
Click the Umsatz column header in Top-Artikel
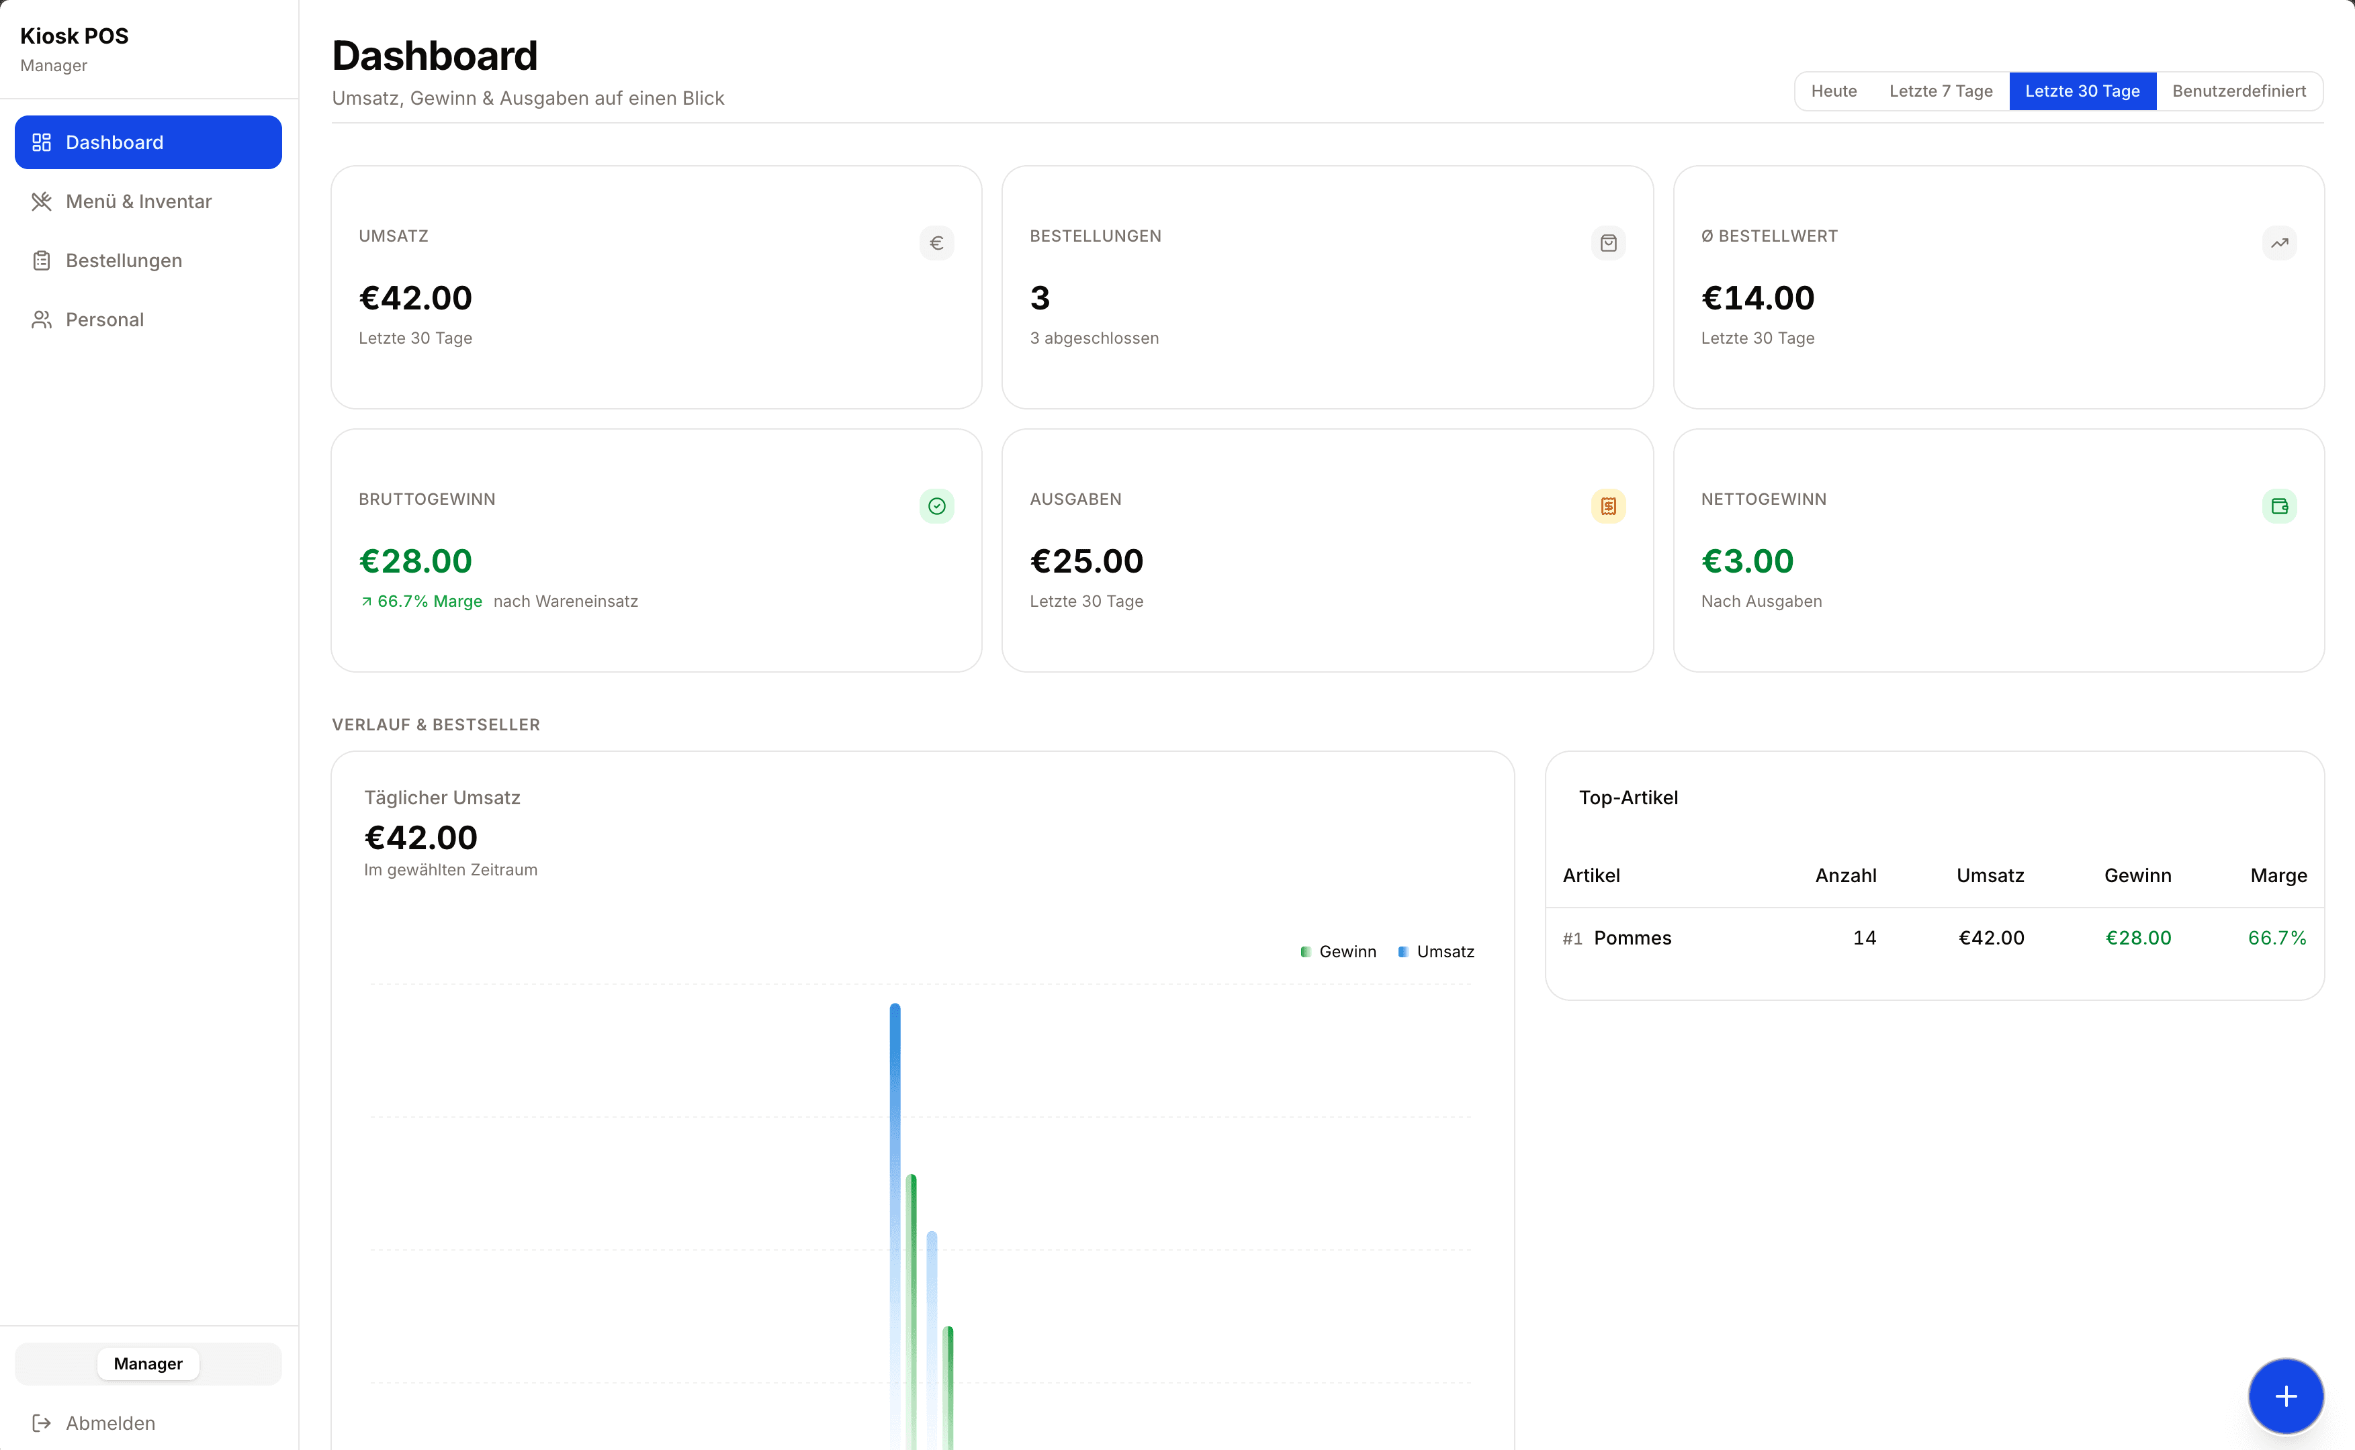click(1990, 875)
